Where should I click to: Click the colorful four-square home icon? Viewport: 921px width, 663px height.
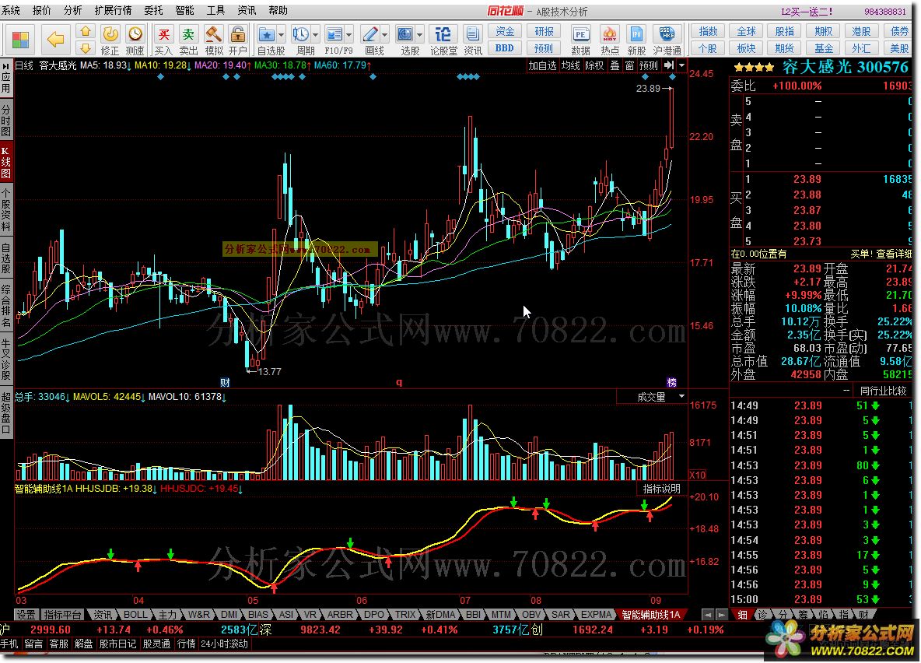pos(20,40)
